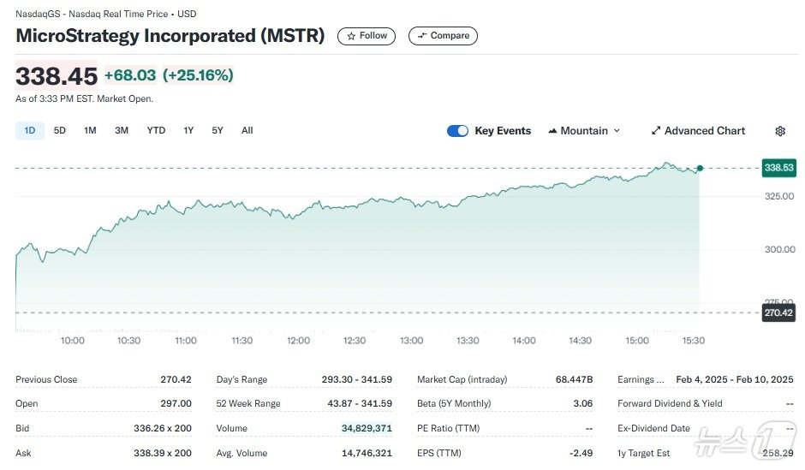The width and height of the screenshot is (805, 470).
Task: Click the highlighted Volume value 34,829,371
Action: pos(367,428)
